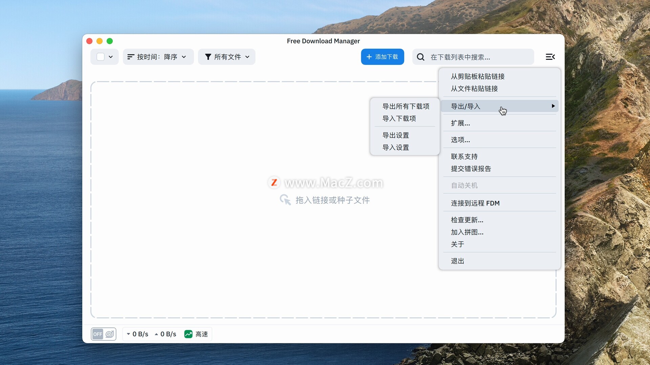Viewport: 650px width, 365px height.
Task: Open 选项... from the menu
Action: (460, 140)
